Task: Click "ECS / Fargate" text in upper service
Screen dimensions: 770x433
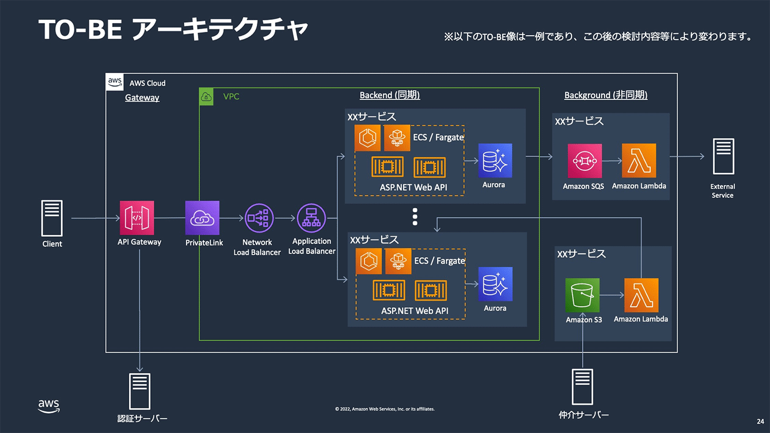Action: click(x=438, y=137)
